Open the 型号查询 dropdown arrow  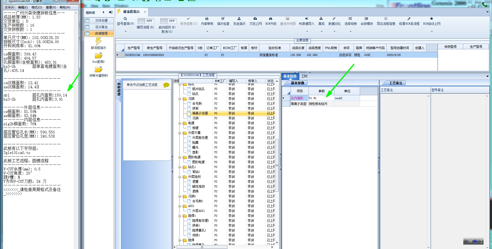pyautogui.click(x=126, y=32)
